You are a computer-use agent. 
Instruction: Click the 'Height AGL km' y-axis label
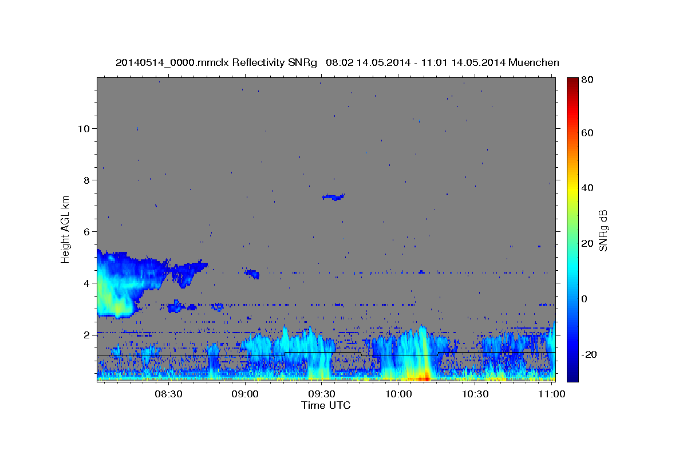(x=66, y=229)
